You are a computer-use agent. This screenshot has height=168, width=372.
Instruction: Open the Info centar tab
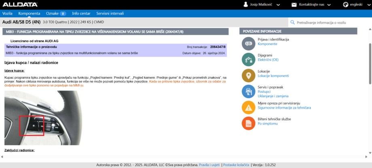(81, 13)
